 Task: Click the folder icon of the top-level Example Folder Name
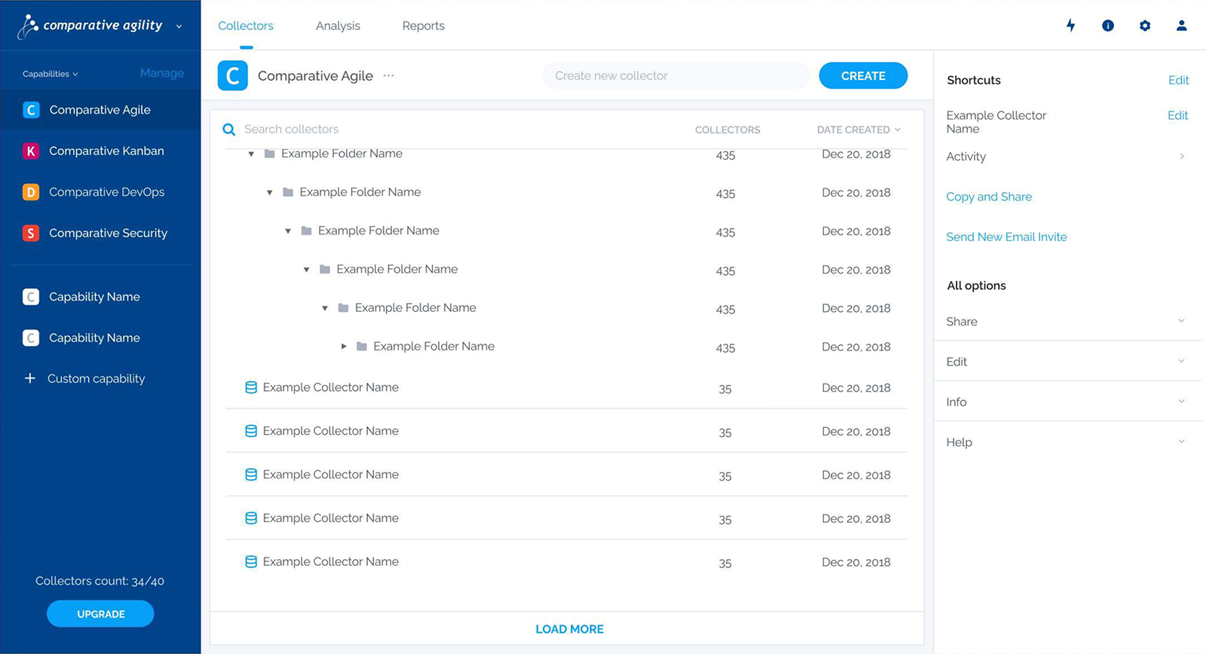coord(270,154)
